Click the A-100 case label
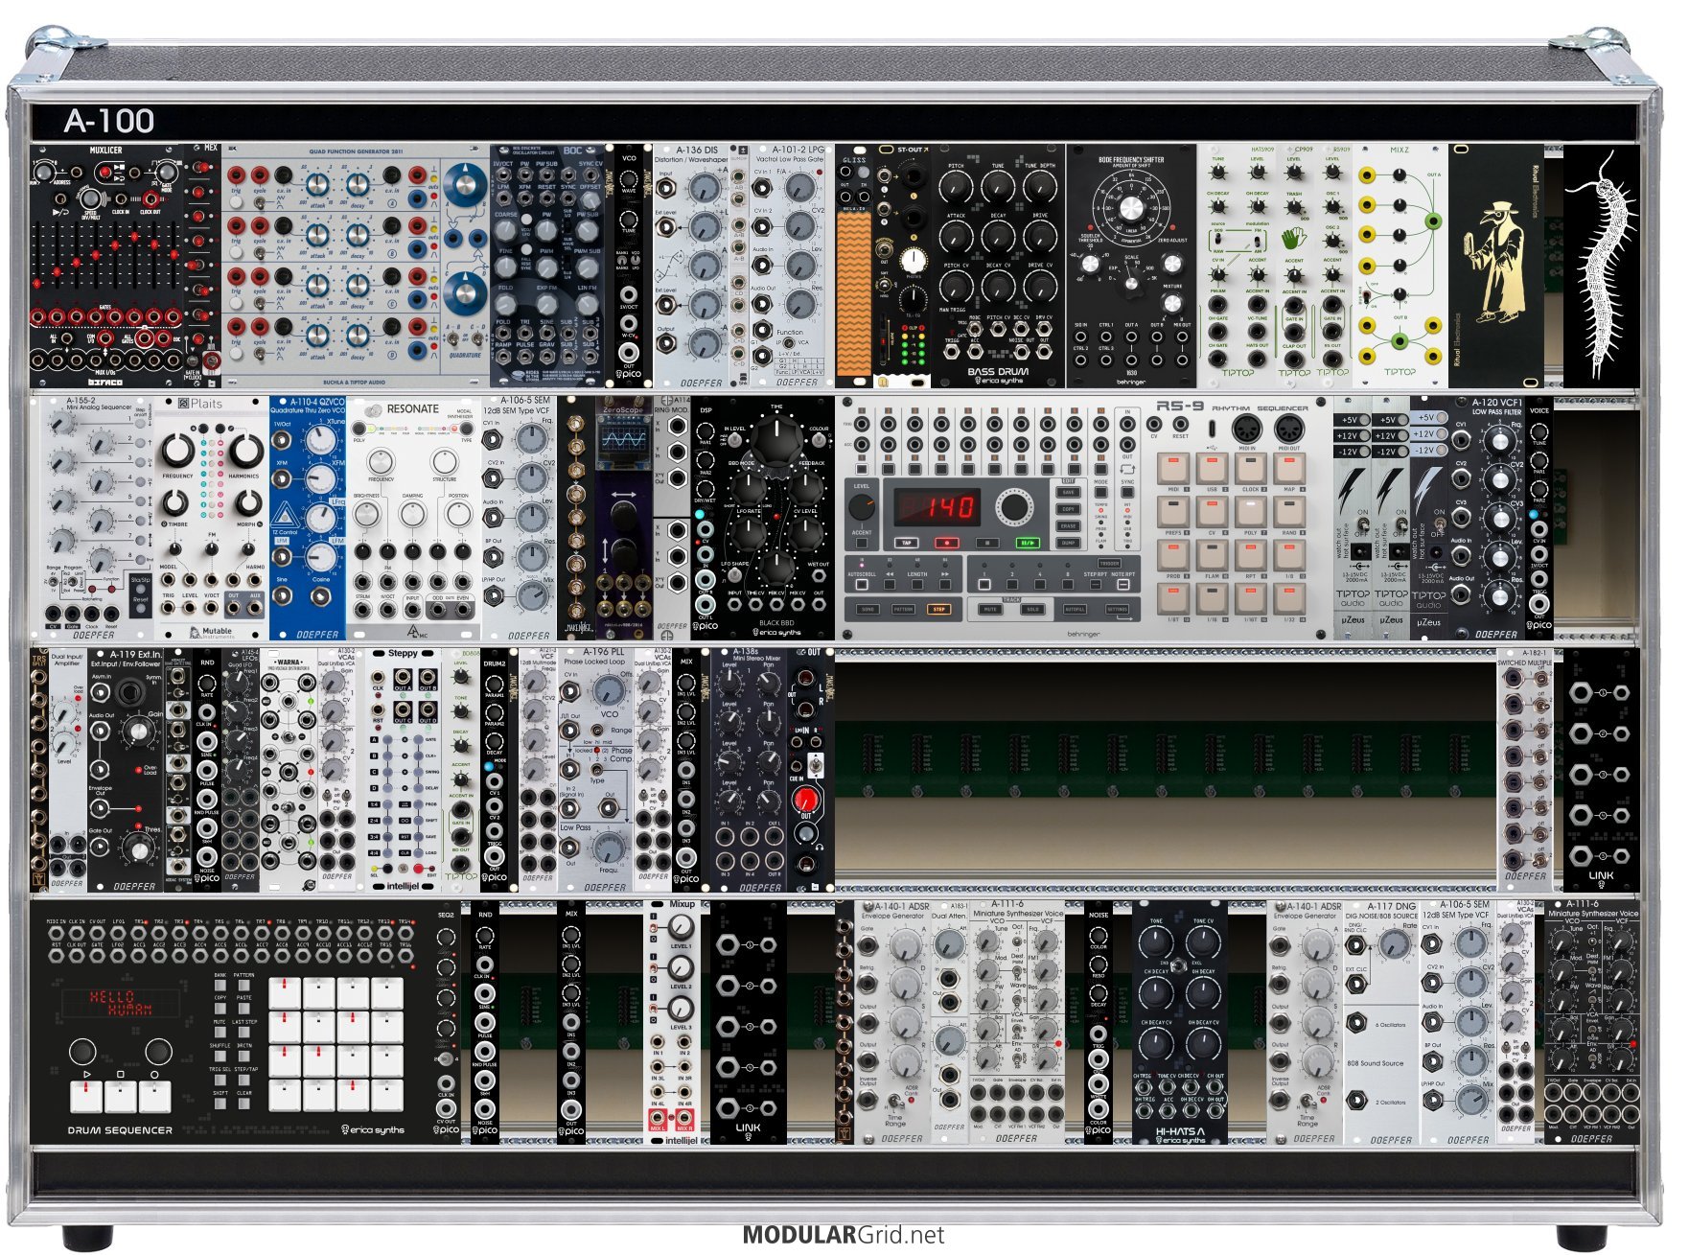This screenshot has width=1689, height=1255. pyautogui.click(x=109, y=122)
